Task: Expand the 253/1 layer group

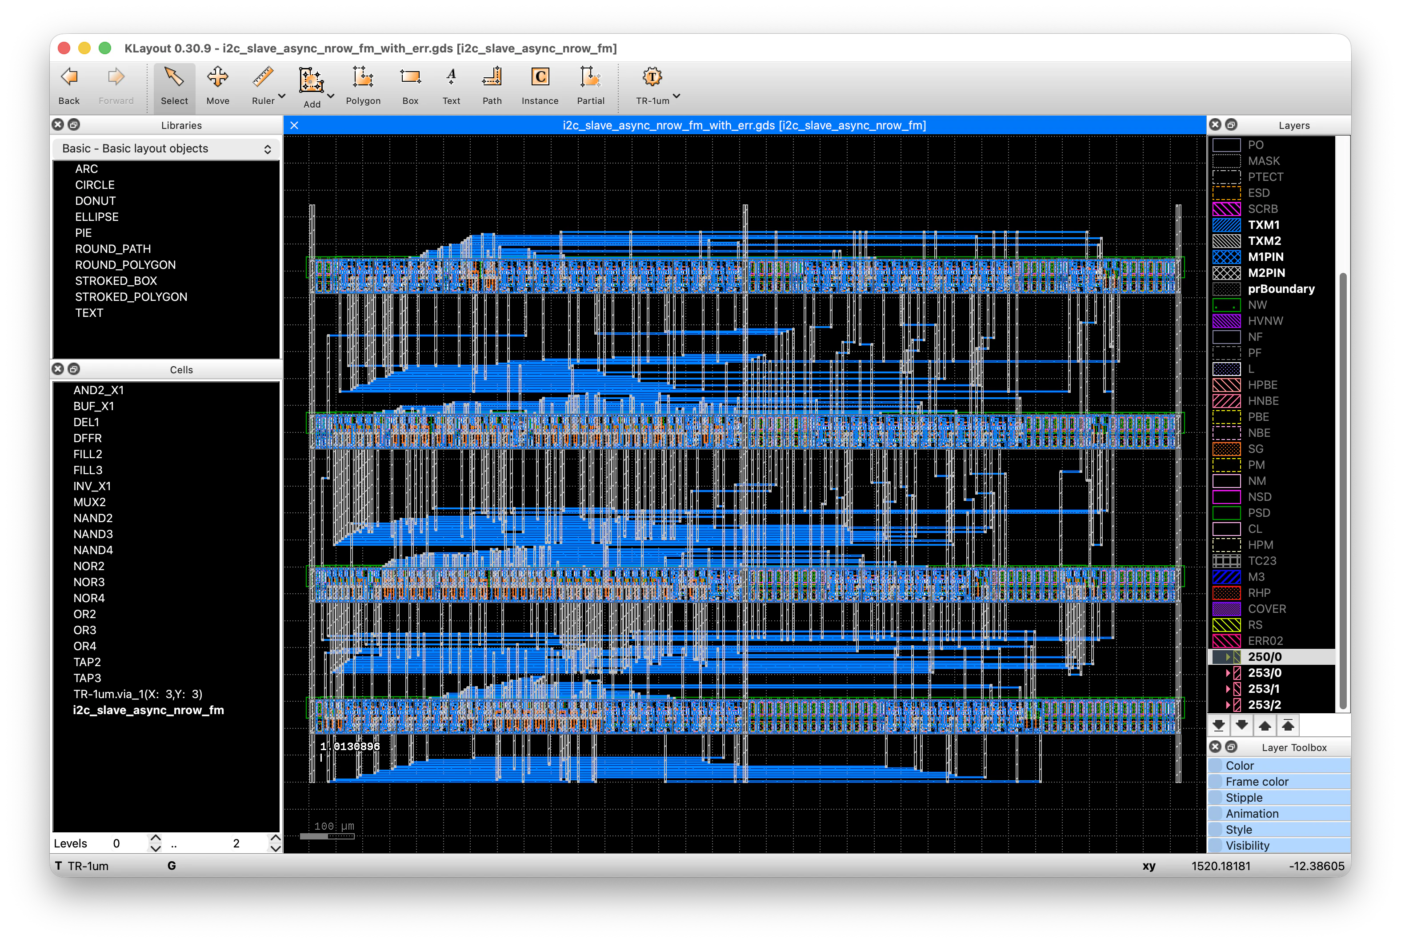Action: [1228, 689]
